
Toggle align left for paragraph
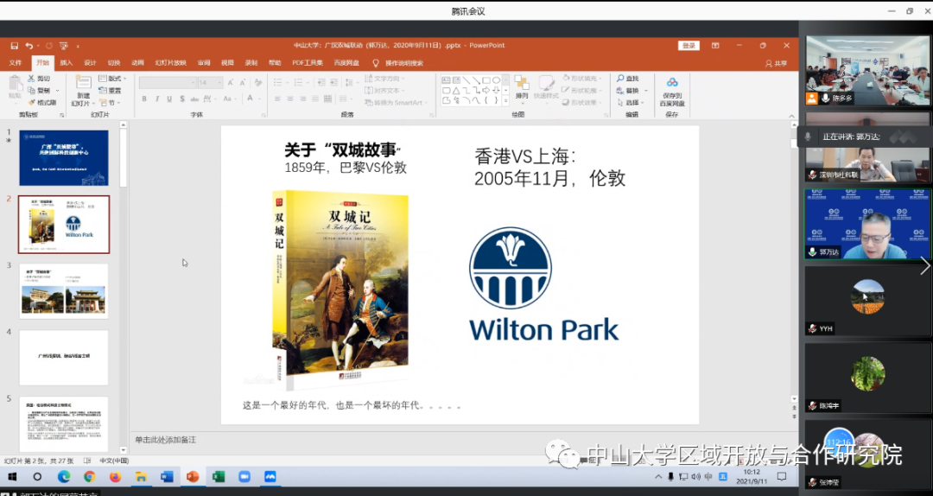tap(277, 99)
